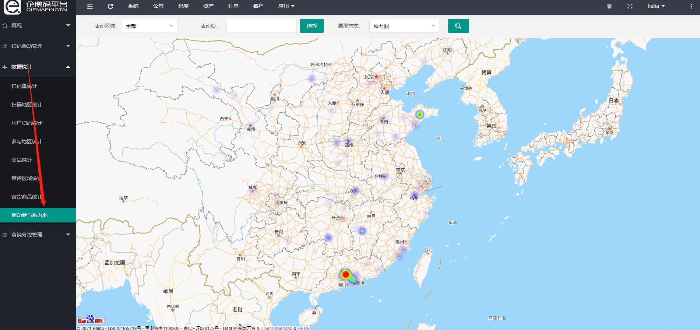Click the 首尔 label on map

pos(482,110)
